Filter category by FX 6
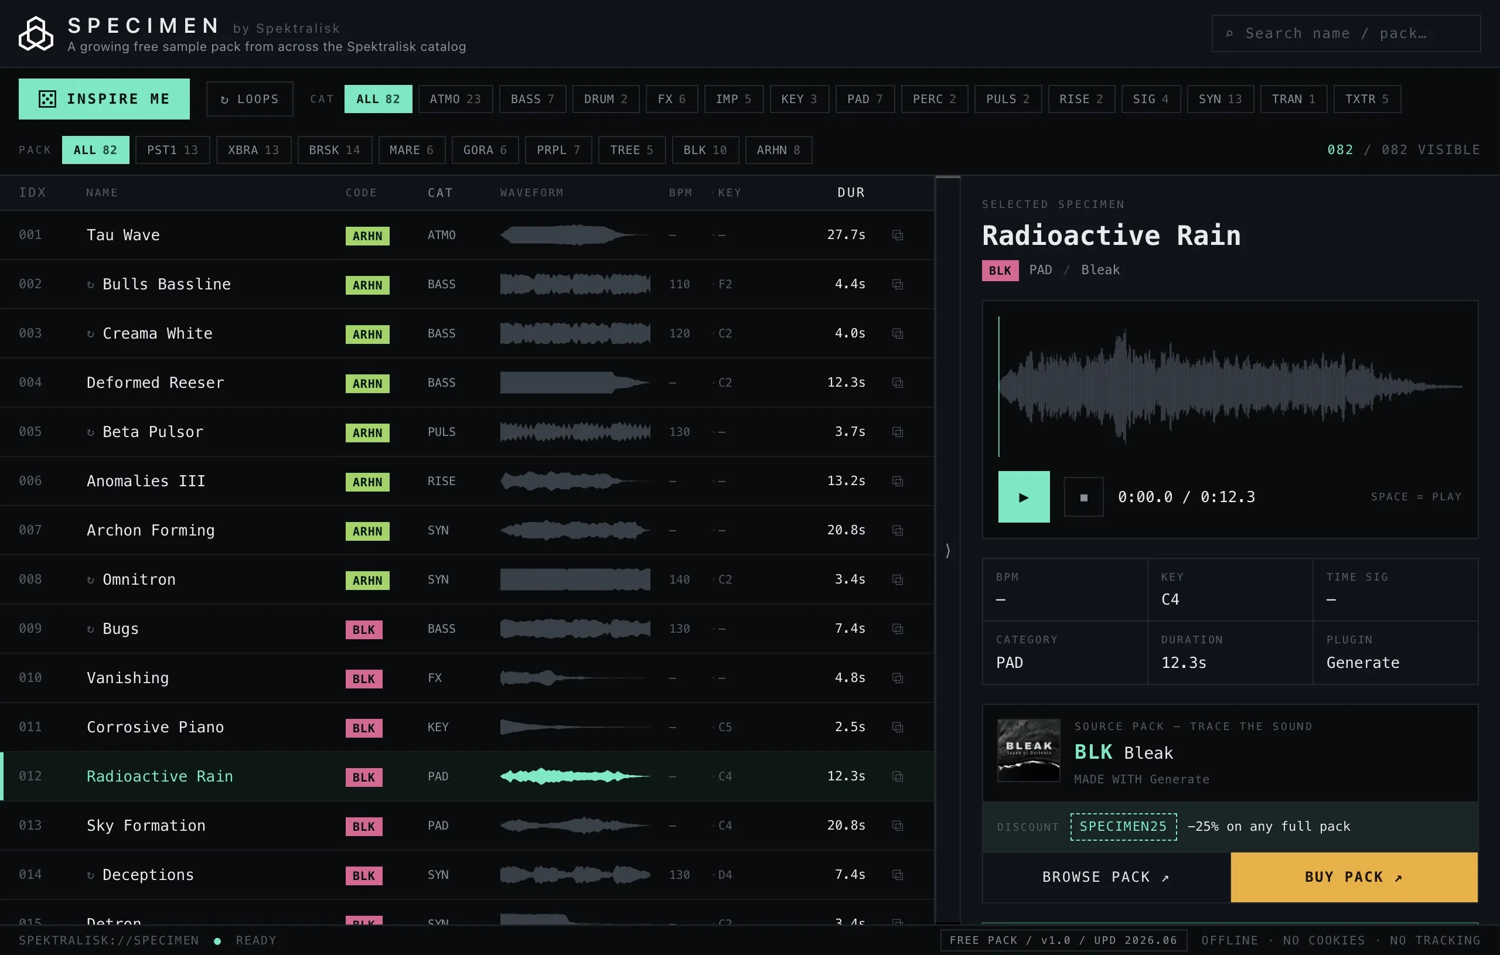This screenshot has width=1500, height=955. pyautogui.click(x=671, y=99)
